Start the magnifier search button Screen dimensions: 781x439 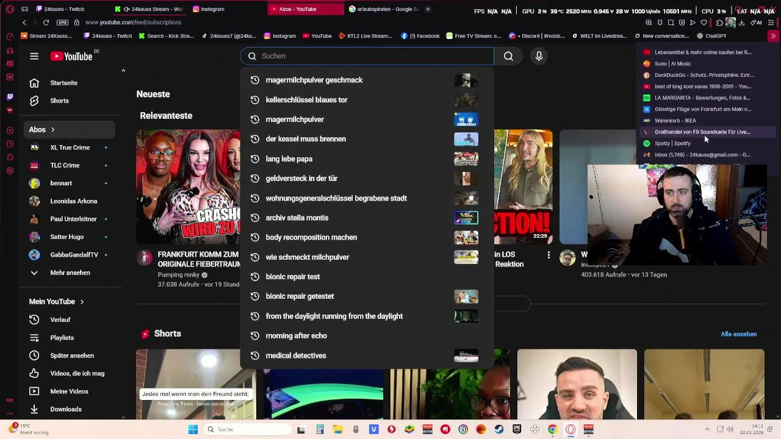(x=508, y=56)
